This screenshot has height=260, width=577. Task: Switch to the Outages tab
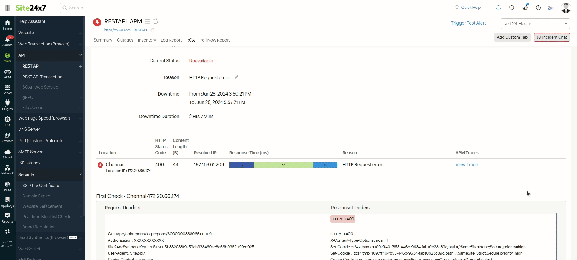pos(125,40)
